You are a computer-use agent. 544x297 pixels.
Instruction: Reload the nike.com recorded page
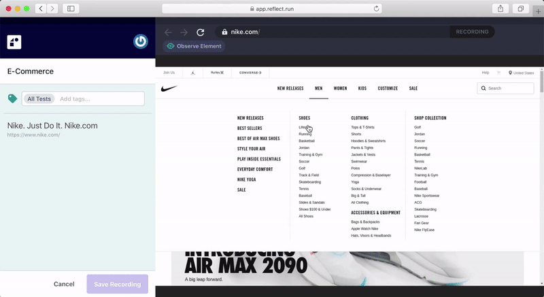[x=200, y=32]
